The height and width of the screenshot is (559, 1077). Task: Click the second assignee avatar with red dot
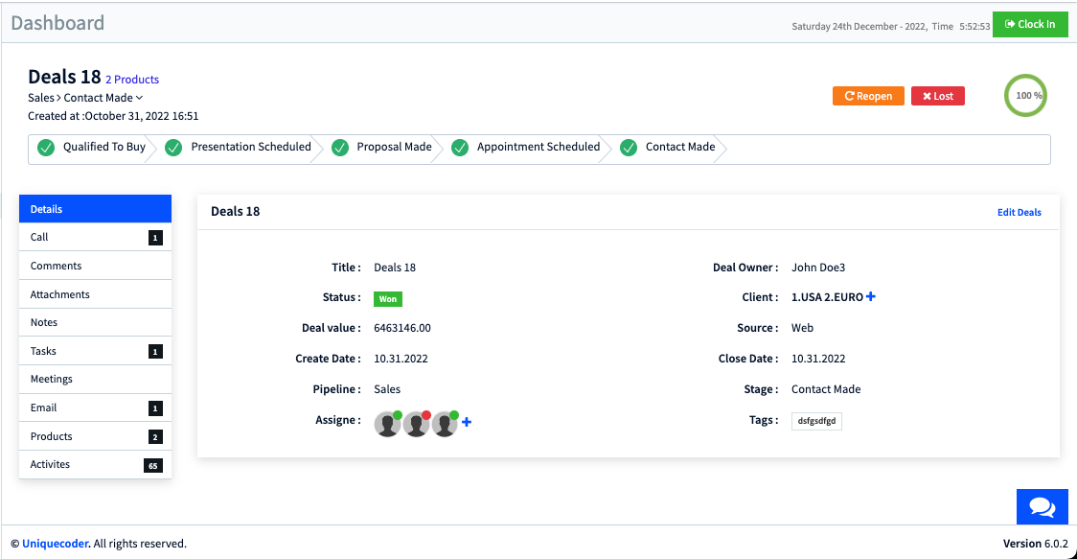[416, 424]
